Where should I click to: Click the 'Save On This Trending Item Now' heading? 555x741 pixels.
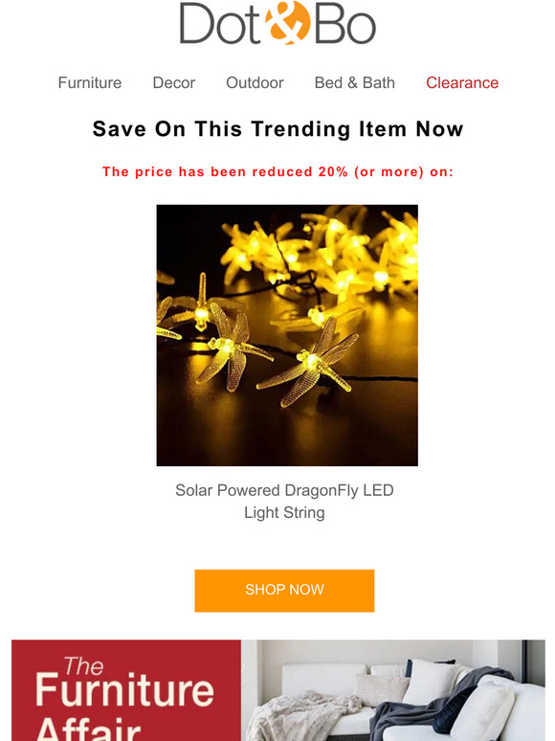coord(277,129)
